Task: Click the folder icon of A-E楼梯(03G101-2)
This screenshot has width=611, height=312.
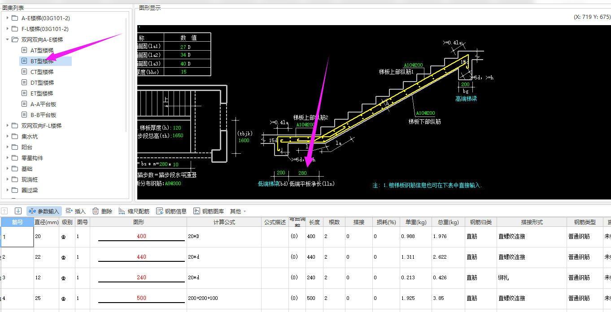Action: pyautogui.click(x=15, y=18)
